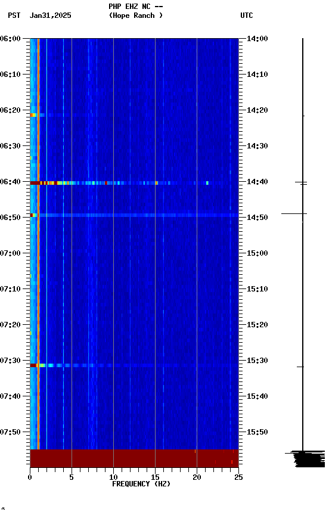Click the 14:40 UTC time label
The height and width of the screenshot is (515, 329).
(257, 182)
